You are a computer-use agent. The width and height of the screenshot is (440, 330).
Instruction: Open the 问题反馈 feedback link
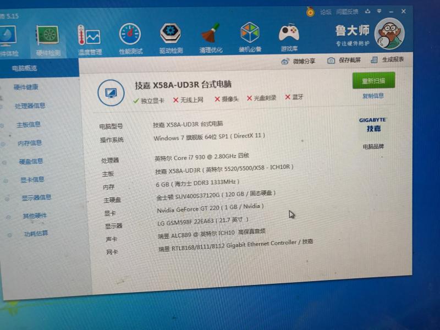pyautogui.click(x=347, y=12)
